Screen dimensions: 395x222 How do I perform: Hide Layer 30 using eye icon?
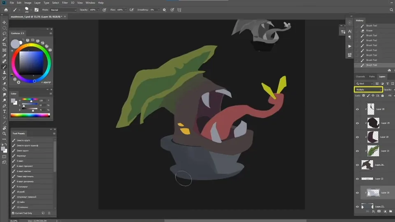pos(357,193)
